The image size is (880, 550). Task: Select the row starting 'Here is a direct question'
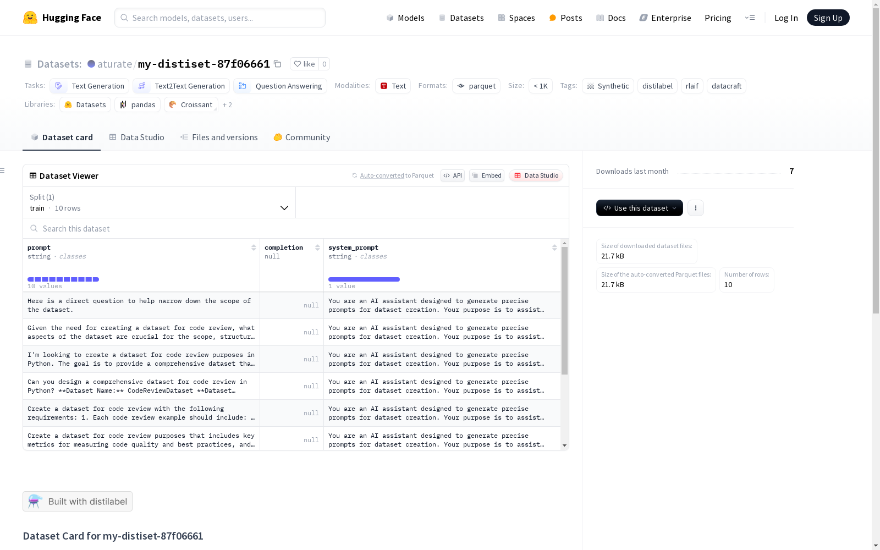tap(292, 305)
